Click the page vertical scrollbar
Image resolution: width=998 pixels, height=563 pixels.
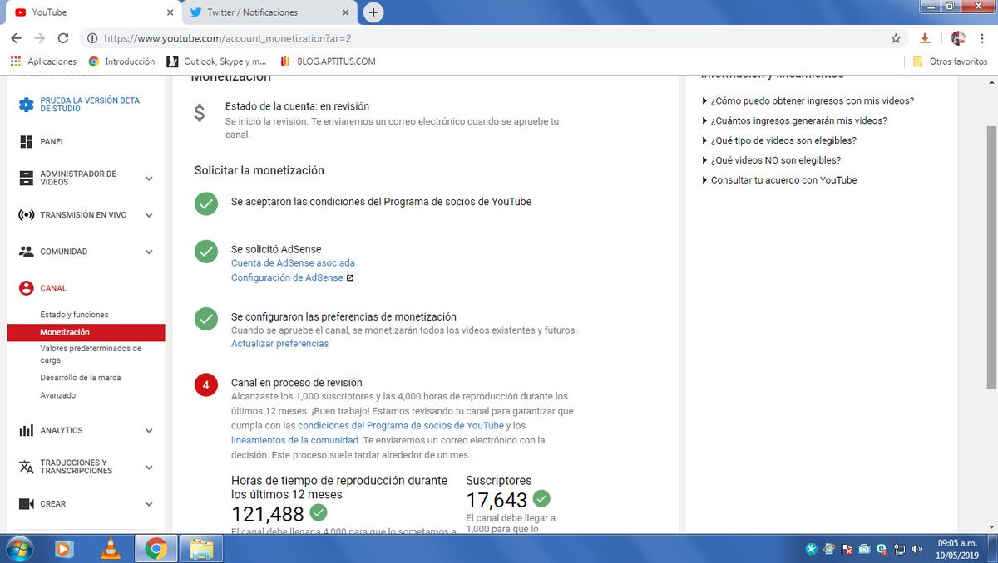coord(991,257)
